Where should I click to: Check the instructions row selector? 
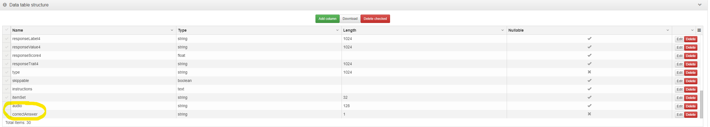click(7, 89)
